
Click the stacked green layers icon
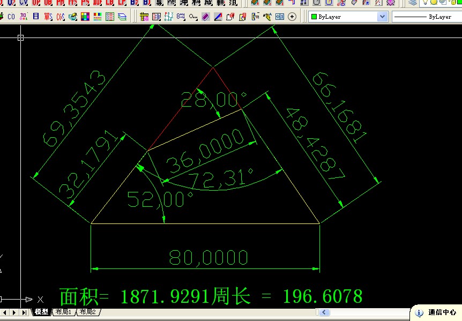click(122, 17)
